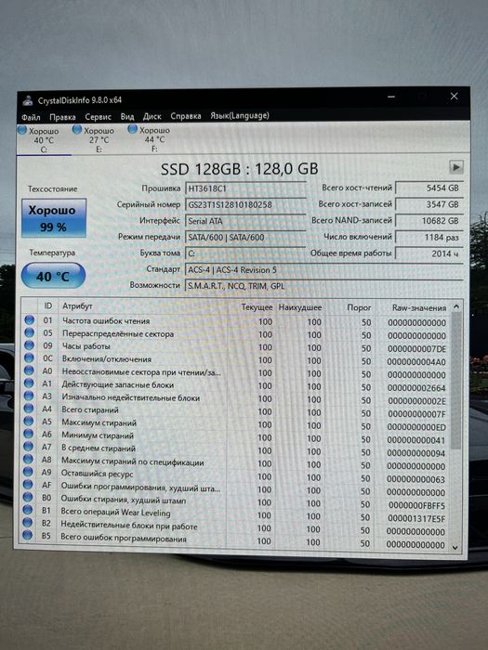Click status icon for B2 Недействительные блоки при работе
The image size is (488, 650).
tap(27, 522)
